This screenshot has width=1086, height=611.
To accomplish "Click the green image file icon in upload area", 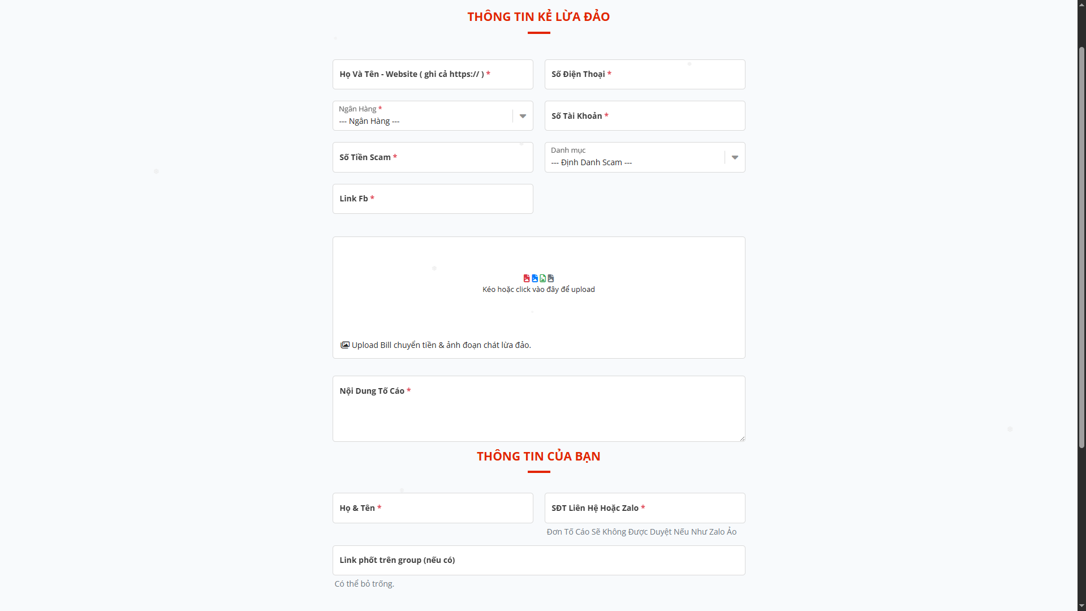I will point(543,278).
